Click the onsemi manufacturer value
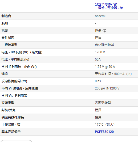The image size is (138, 142). (x=100, y=16)
